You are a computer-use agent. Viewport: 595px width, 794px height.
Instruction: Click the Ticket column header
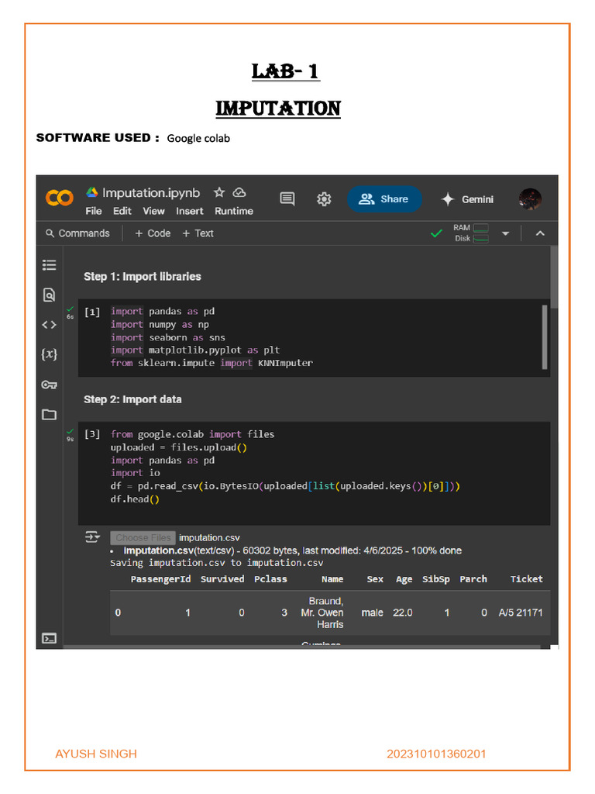click(526, 579)
